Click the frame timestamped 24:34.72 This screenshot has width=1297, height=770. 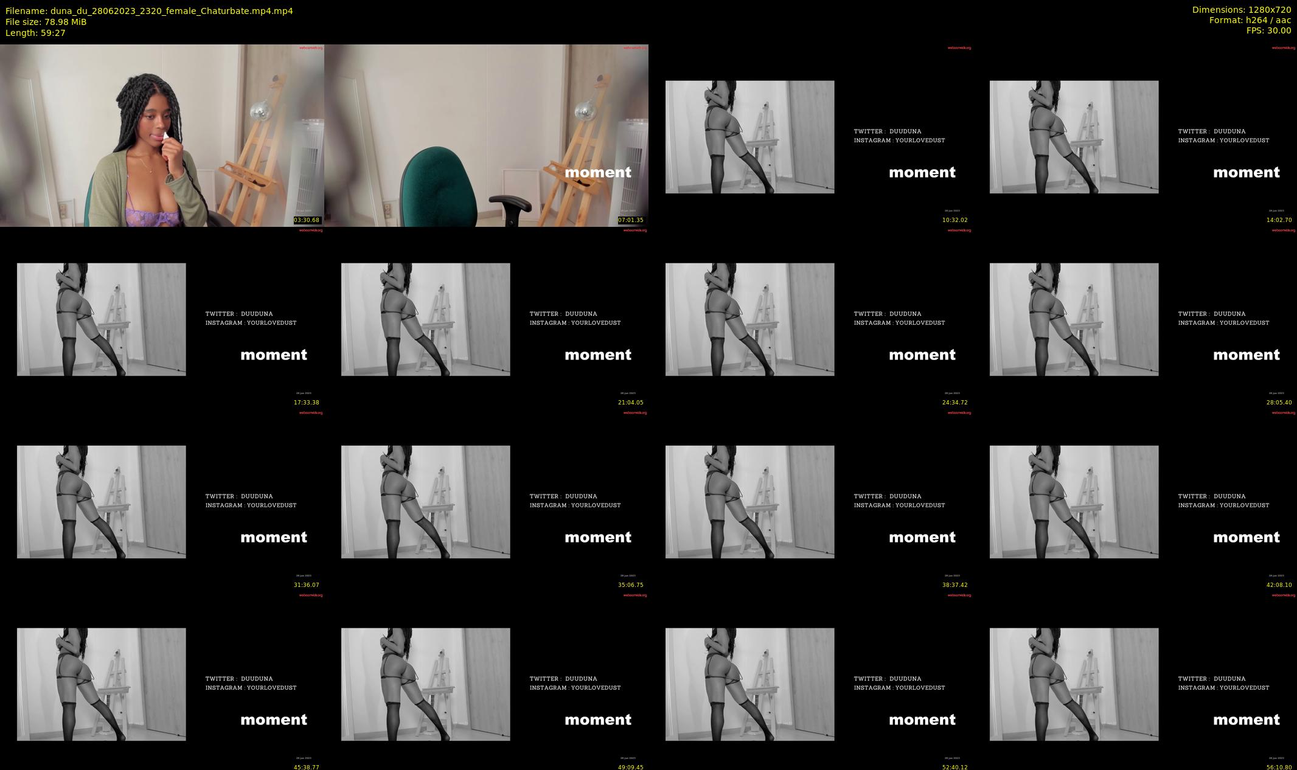pos(810,317)
